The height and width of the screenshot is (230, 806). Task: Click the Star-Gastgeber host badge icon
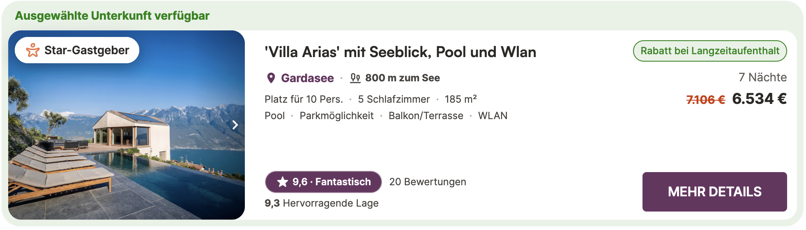tap(33, 50)
